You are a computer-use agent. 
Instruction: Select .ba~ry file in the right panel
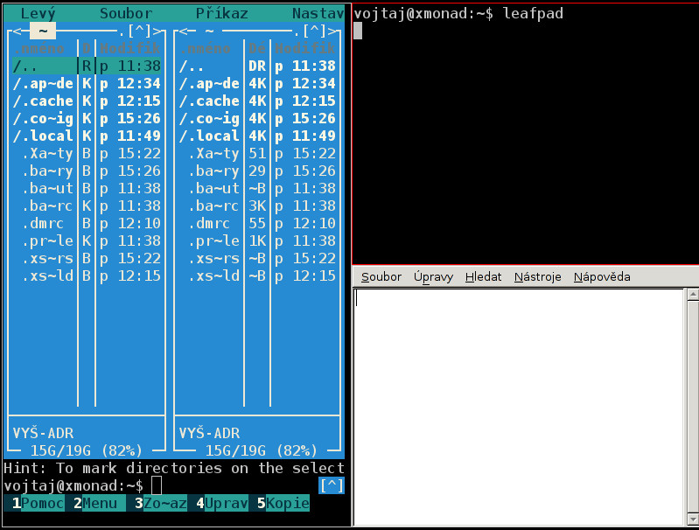coord(257,171)
